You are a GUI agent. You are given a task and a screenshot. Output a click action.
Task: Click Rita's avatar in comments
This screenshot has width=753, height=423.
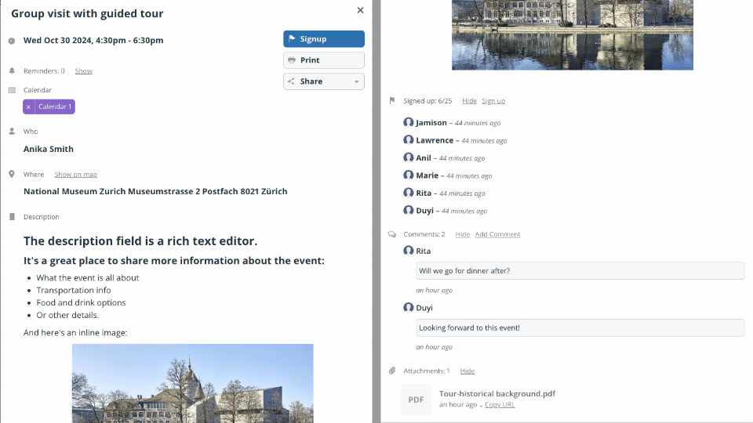[408, 251]
